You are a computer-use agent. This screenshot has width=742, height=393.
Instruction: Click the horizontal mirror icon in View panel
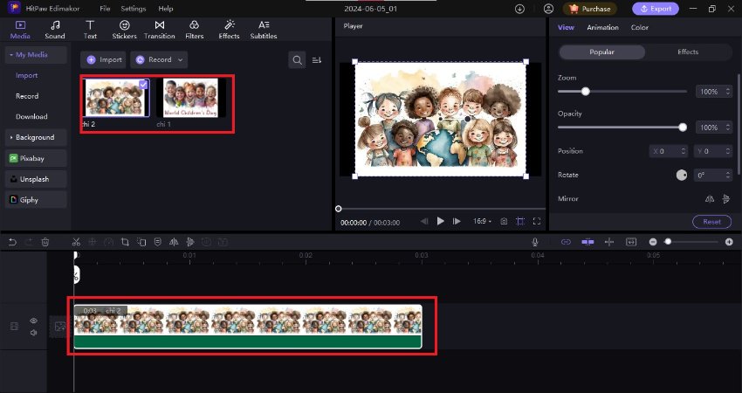point(710,199)
